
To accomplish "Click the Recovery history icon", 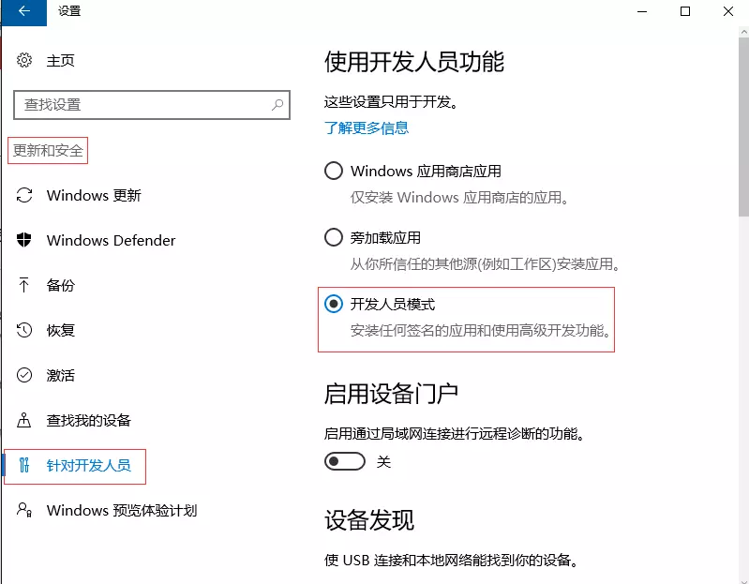I will (25, 331).
